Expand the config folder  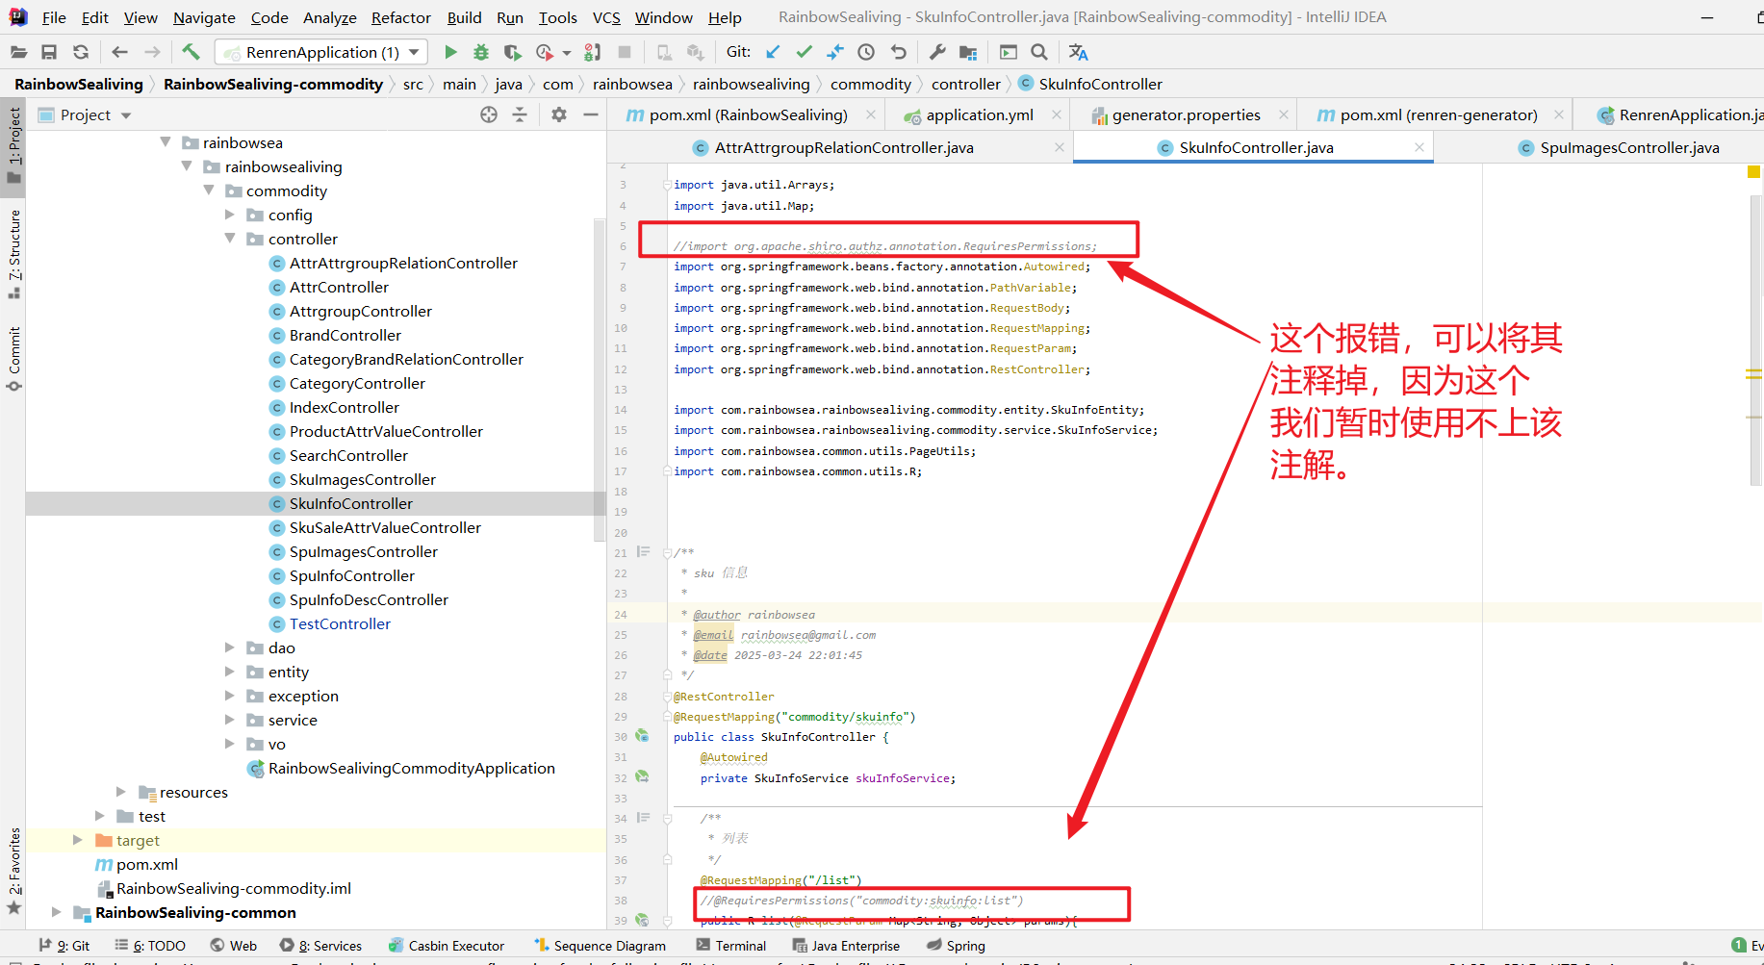230,215
